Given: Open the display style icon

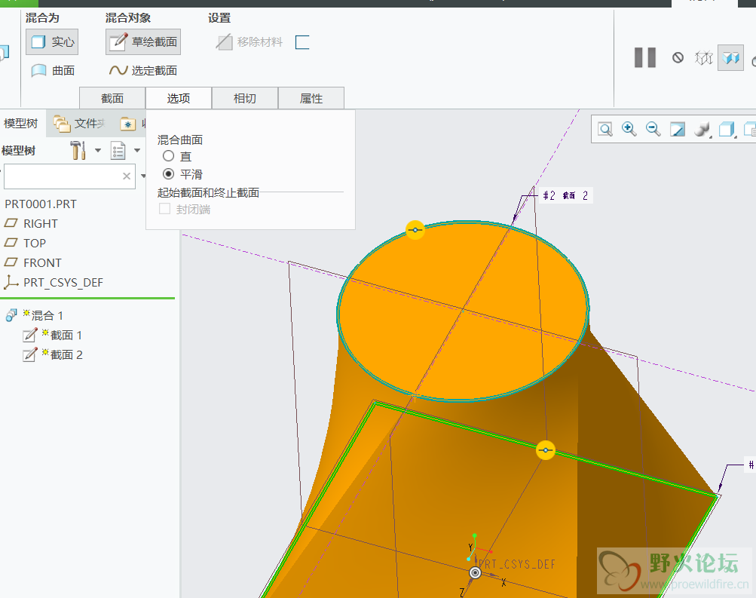Looking at the screenshot, I should (702, 129).
